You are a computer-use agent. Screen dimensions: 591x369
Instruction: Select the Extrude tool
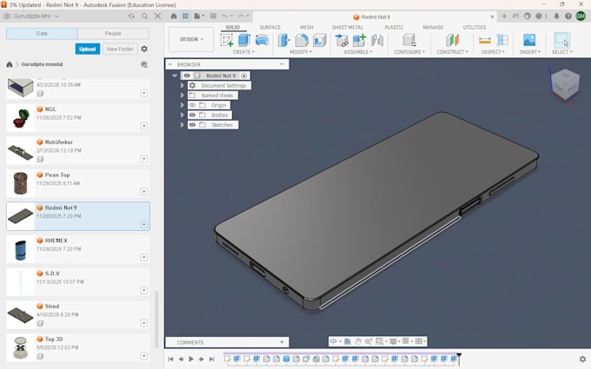[x=244, y=40]
